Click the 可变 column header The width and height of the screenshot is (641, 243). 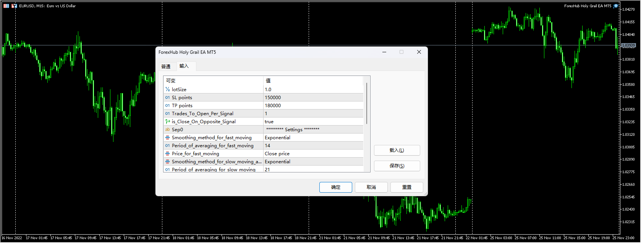pos(213,80)
